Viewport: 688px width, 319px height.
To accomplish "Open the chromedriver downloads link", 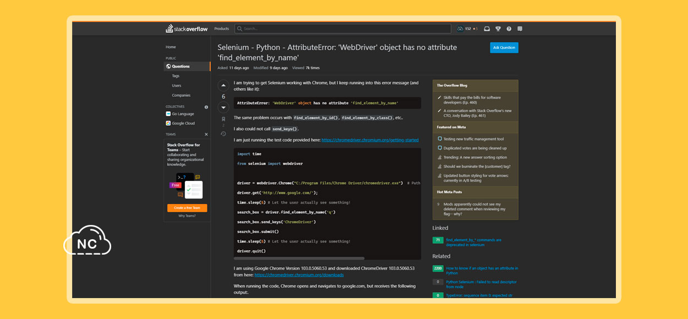I will click(299, 275).
